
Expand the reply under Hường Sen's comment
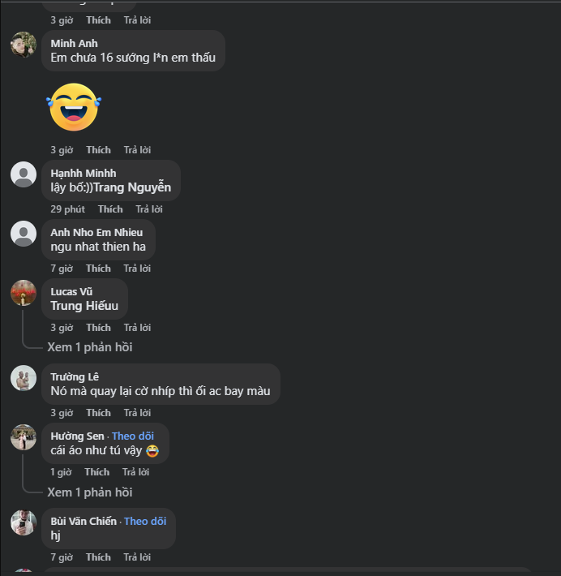click(x=89, y=492)
